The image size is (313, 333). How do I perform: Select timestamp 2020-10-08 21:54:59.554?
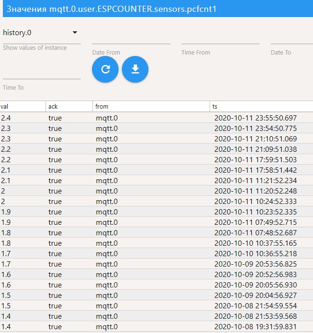click(x=256, y=305)
